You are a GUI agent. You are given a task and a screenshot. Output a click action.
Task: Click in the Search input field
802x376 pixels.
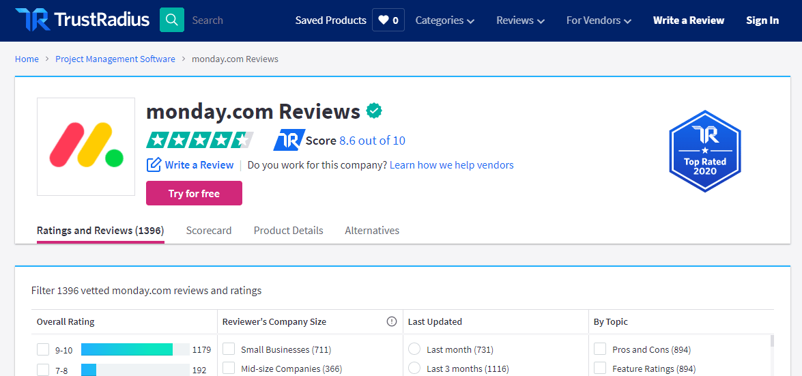tap(235, 20)
